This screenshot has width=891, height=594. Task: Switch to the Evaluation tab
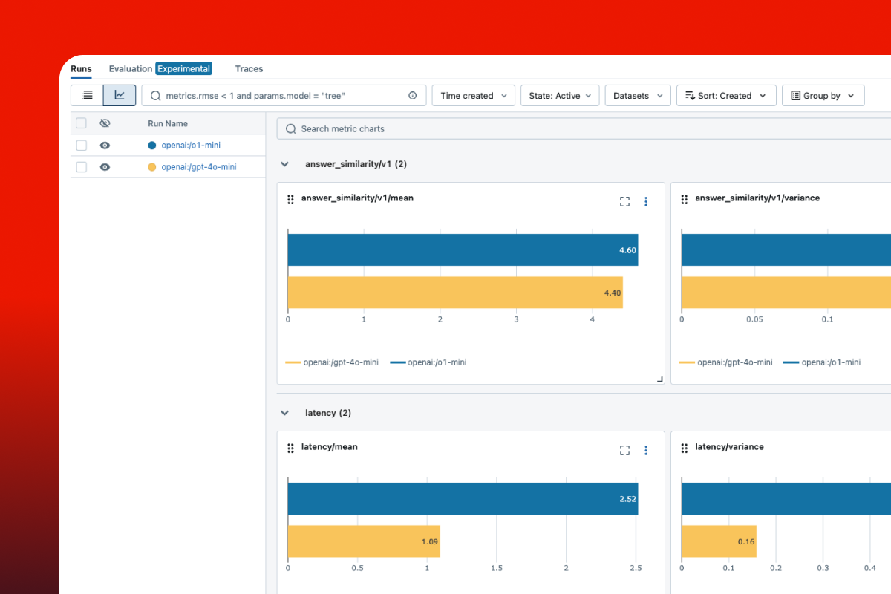pos(130,68)
